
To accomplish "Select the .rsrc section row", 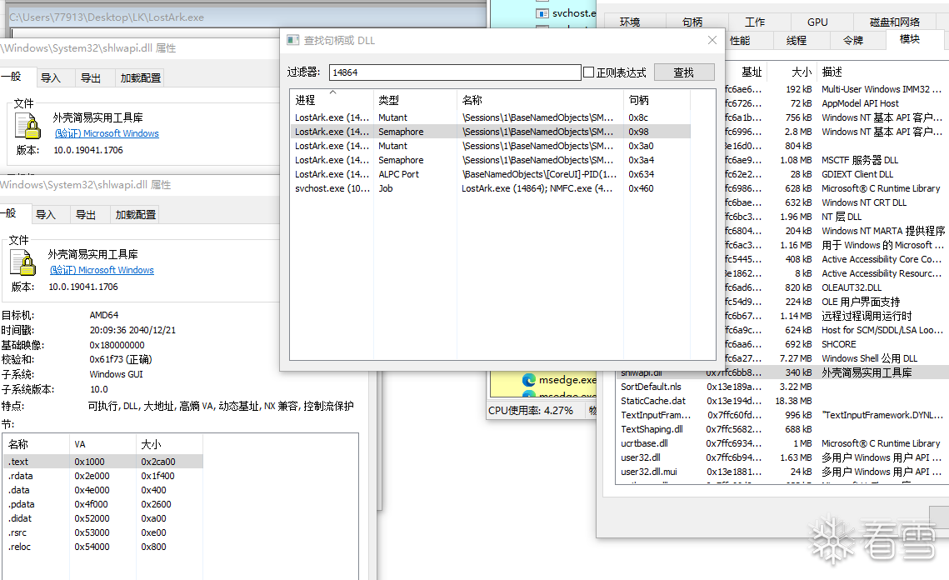I will [103, 532].
